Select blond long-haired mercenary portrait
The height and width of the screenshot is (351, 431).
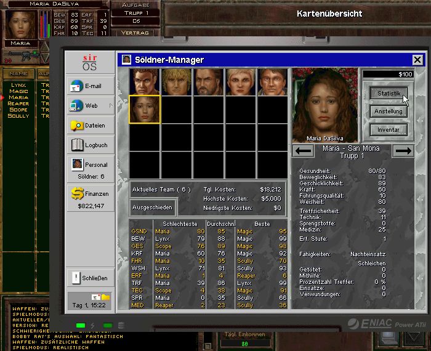[177, 82]
